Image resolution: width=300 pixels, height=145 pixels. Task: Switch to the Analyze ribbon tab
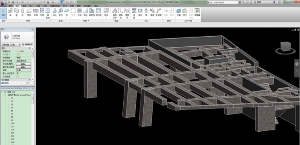(x=45, y=6)
